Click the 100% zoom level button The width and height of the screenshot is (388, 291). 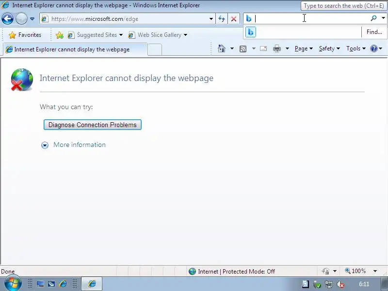(356, 271)
